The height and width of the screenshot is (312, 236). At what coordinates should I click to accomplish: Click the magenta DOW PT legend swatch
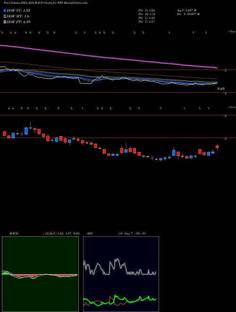coord(5,22)
